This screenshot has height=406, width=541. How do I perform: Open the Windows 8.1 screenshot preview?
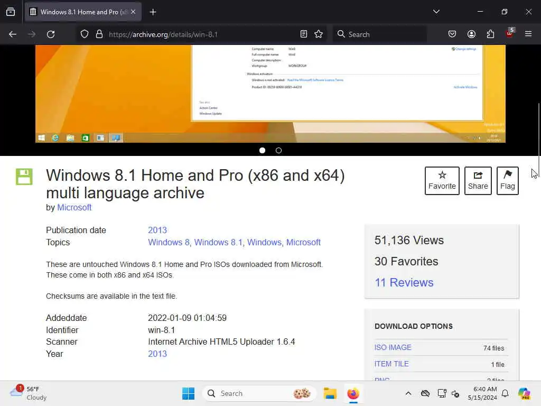tap(270, 94)
